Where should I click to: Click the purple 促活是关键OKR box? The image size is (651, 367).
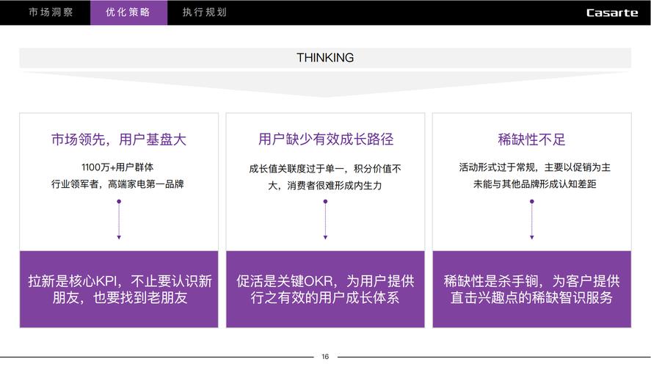click(325, 289)
